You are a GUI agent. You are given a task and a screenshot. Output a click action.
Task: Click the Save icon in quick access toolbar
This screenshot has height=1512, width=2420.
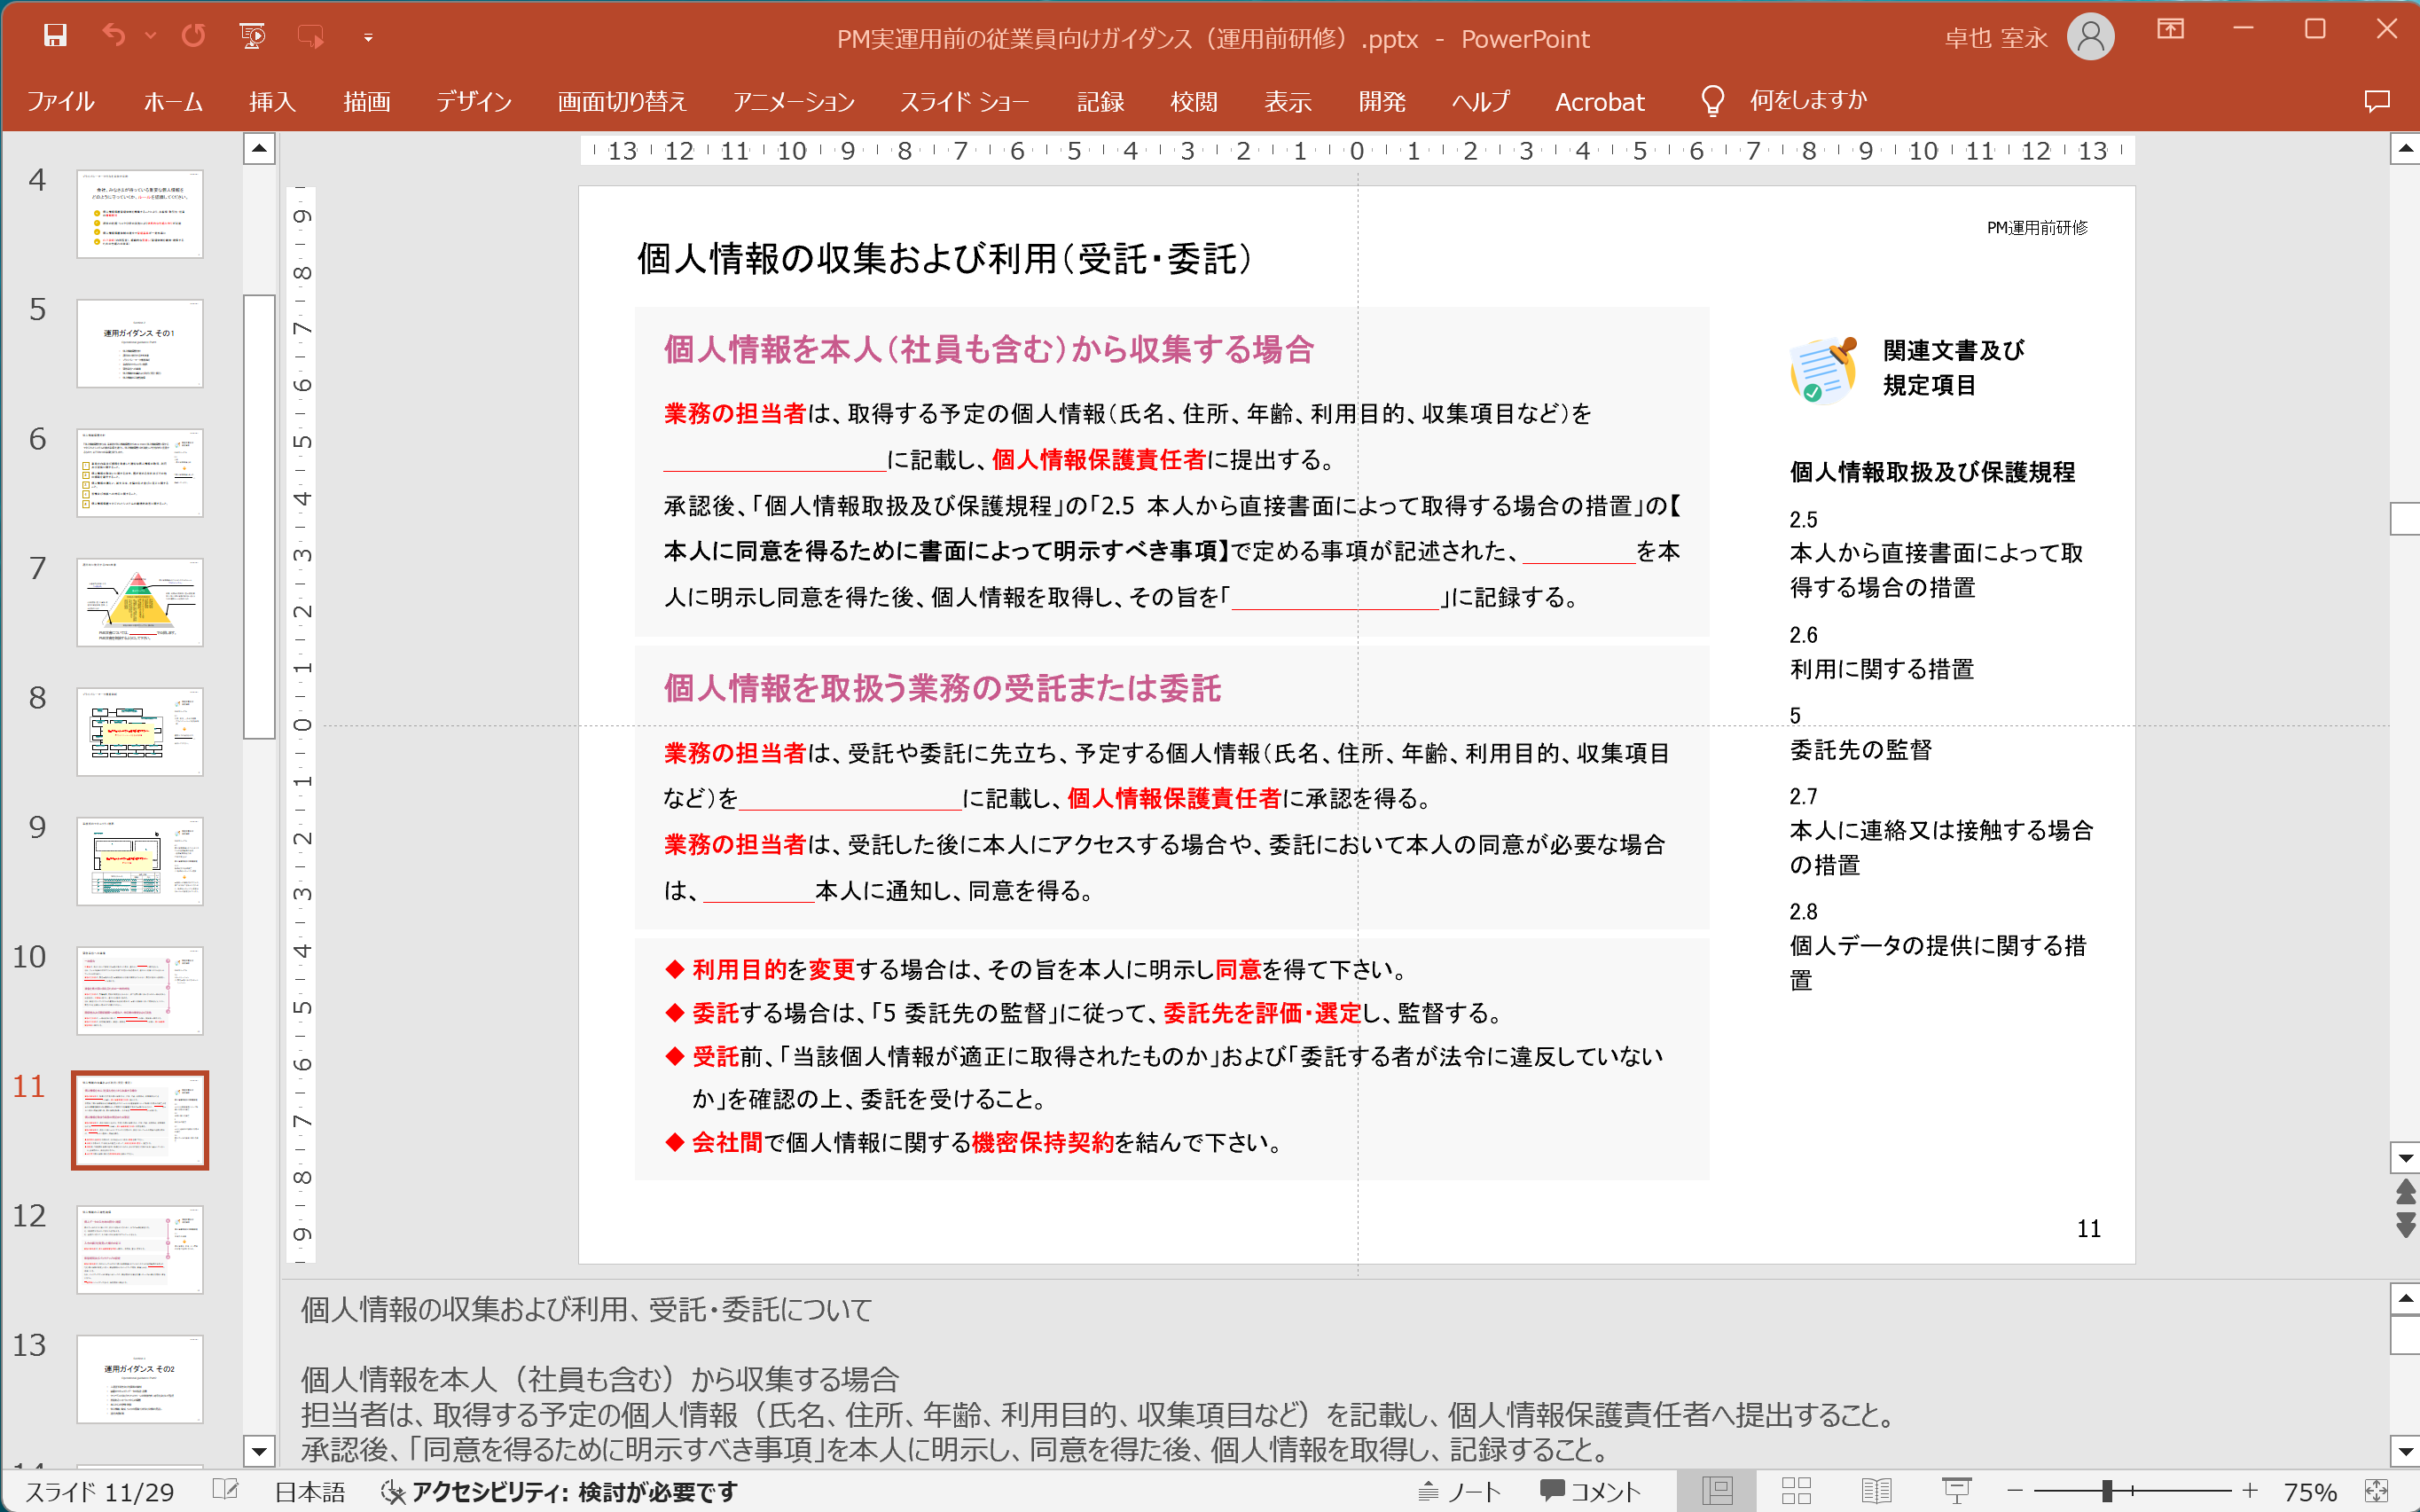55,36
